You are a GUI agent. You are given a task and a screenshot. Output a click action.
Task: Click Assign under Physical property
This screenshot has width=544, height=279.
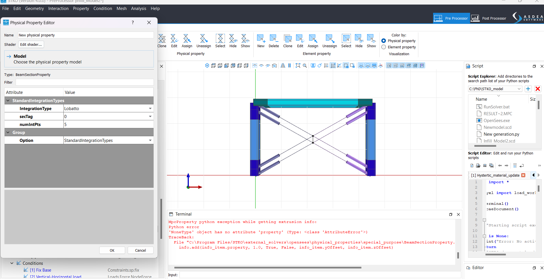187,41
